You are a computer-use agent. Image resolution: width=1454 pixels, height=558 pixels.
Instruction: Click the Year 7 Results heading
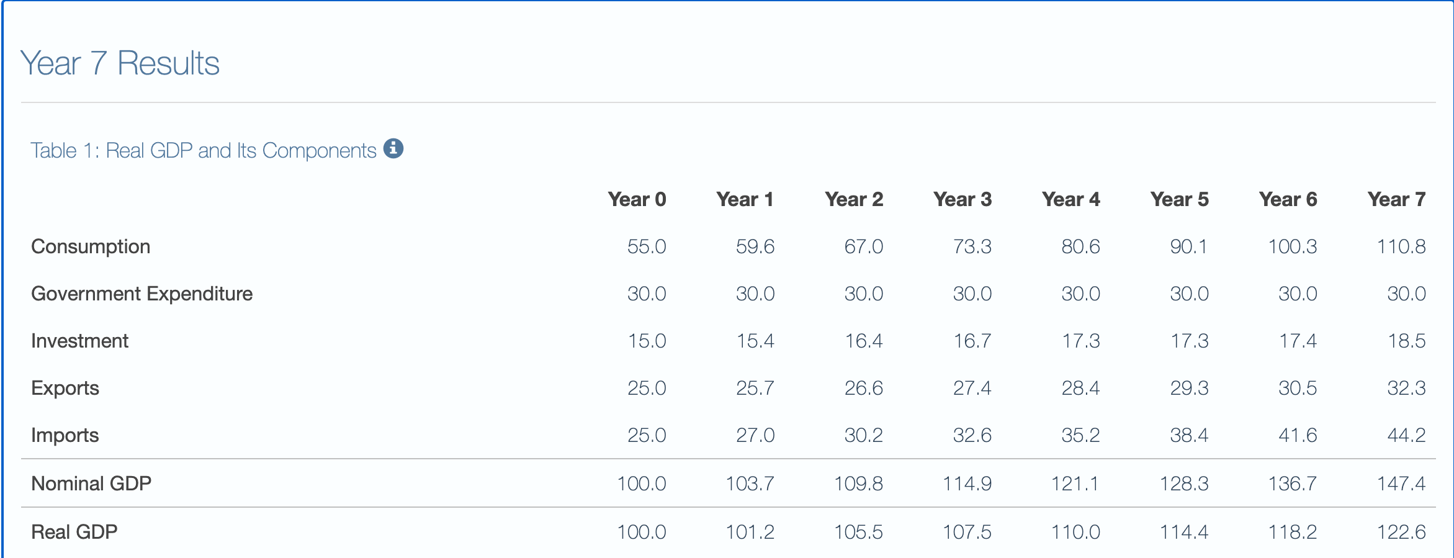[120, 63]
